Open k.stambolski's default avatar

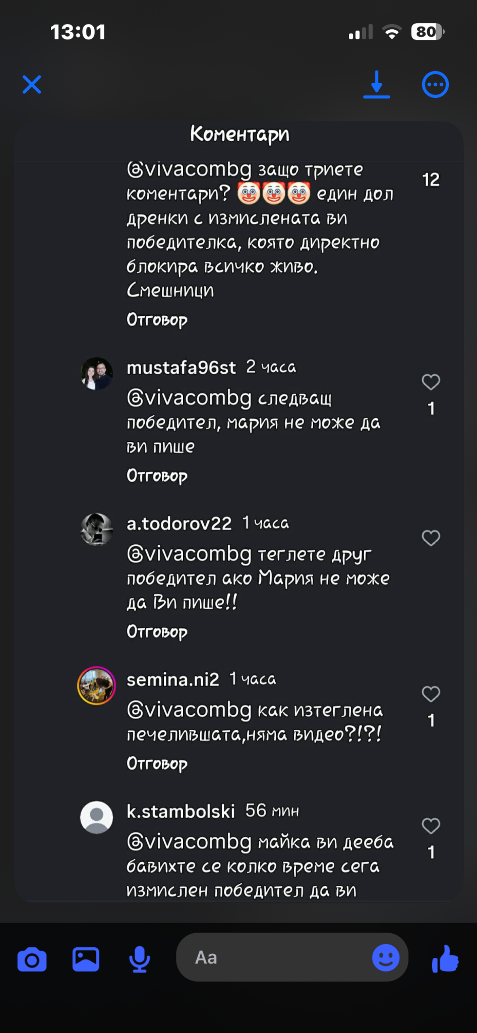point(97,818)
